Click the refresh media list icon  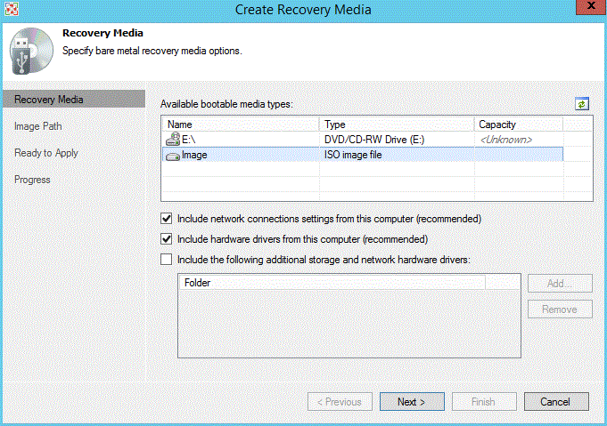(582, 104)
